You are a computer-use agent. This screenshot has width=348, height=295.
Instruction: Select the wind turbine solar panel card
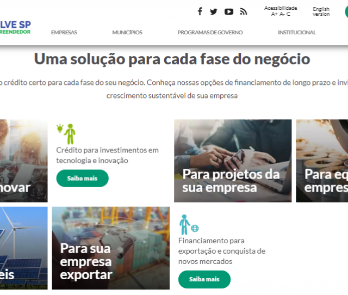pyautogui.click(x=23, y=248)
